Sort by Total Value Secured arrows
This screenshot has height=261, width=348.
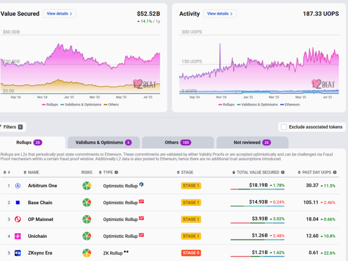(x=234, y=172)
